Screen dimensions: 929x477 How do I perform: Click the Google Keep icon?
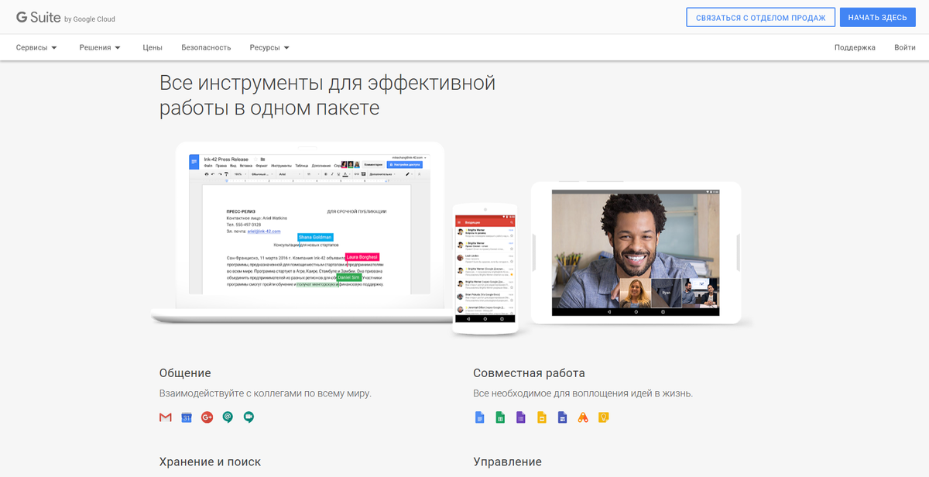click(x=602, y=417)
